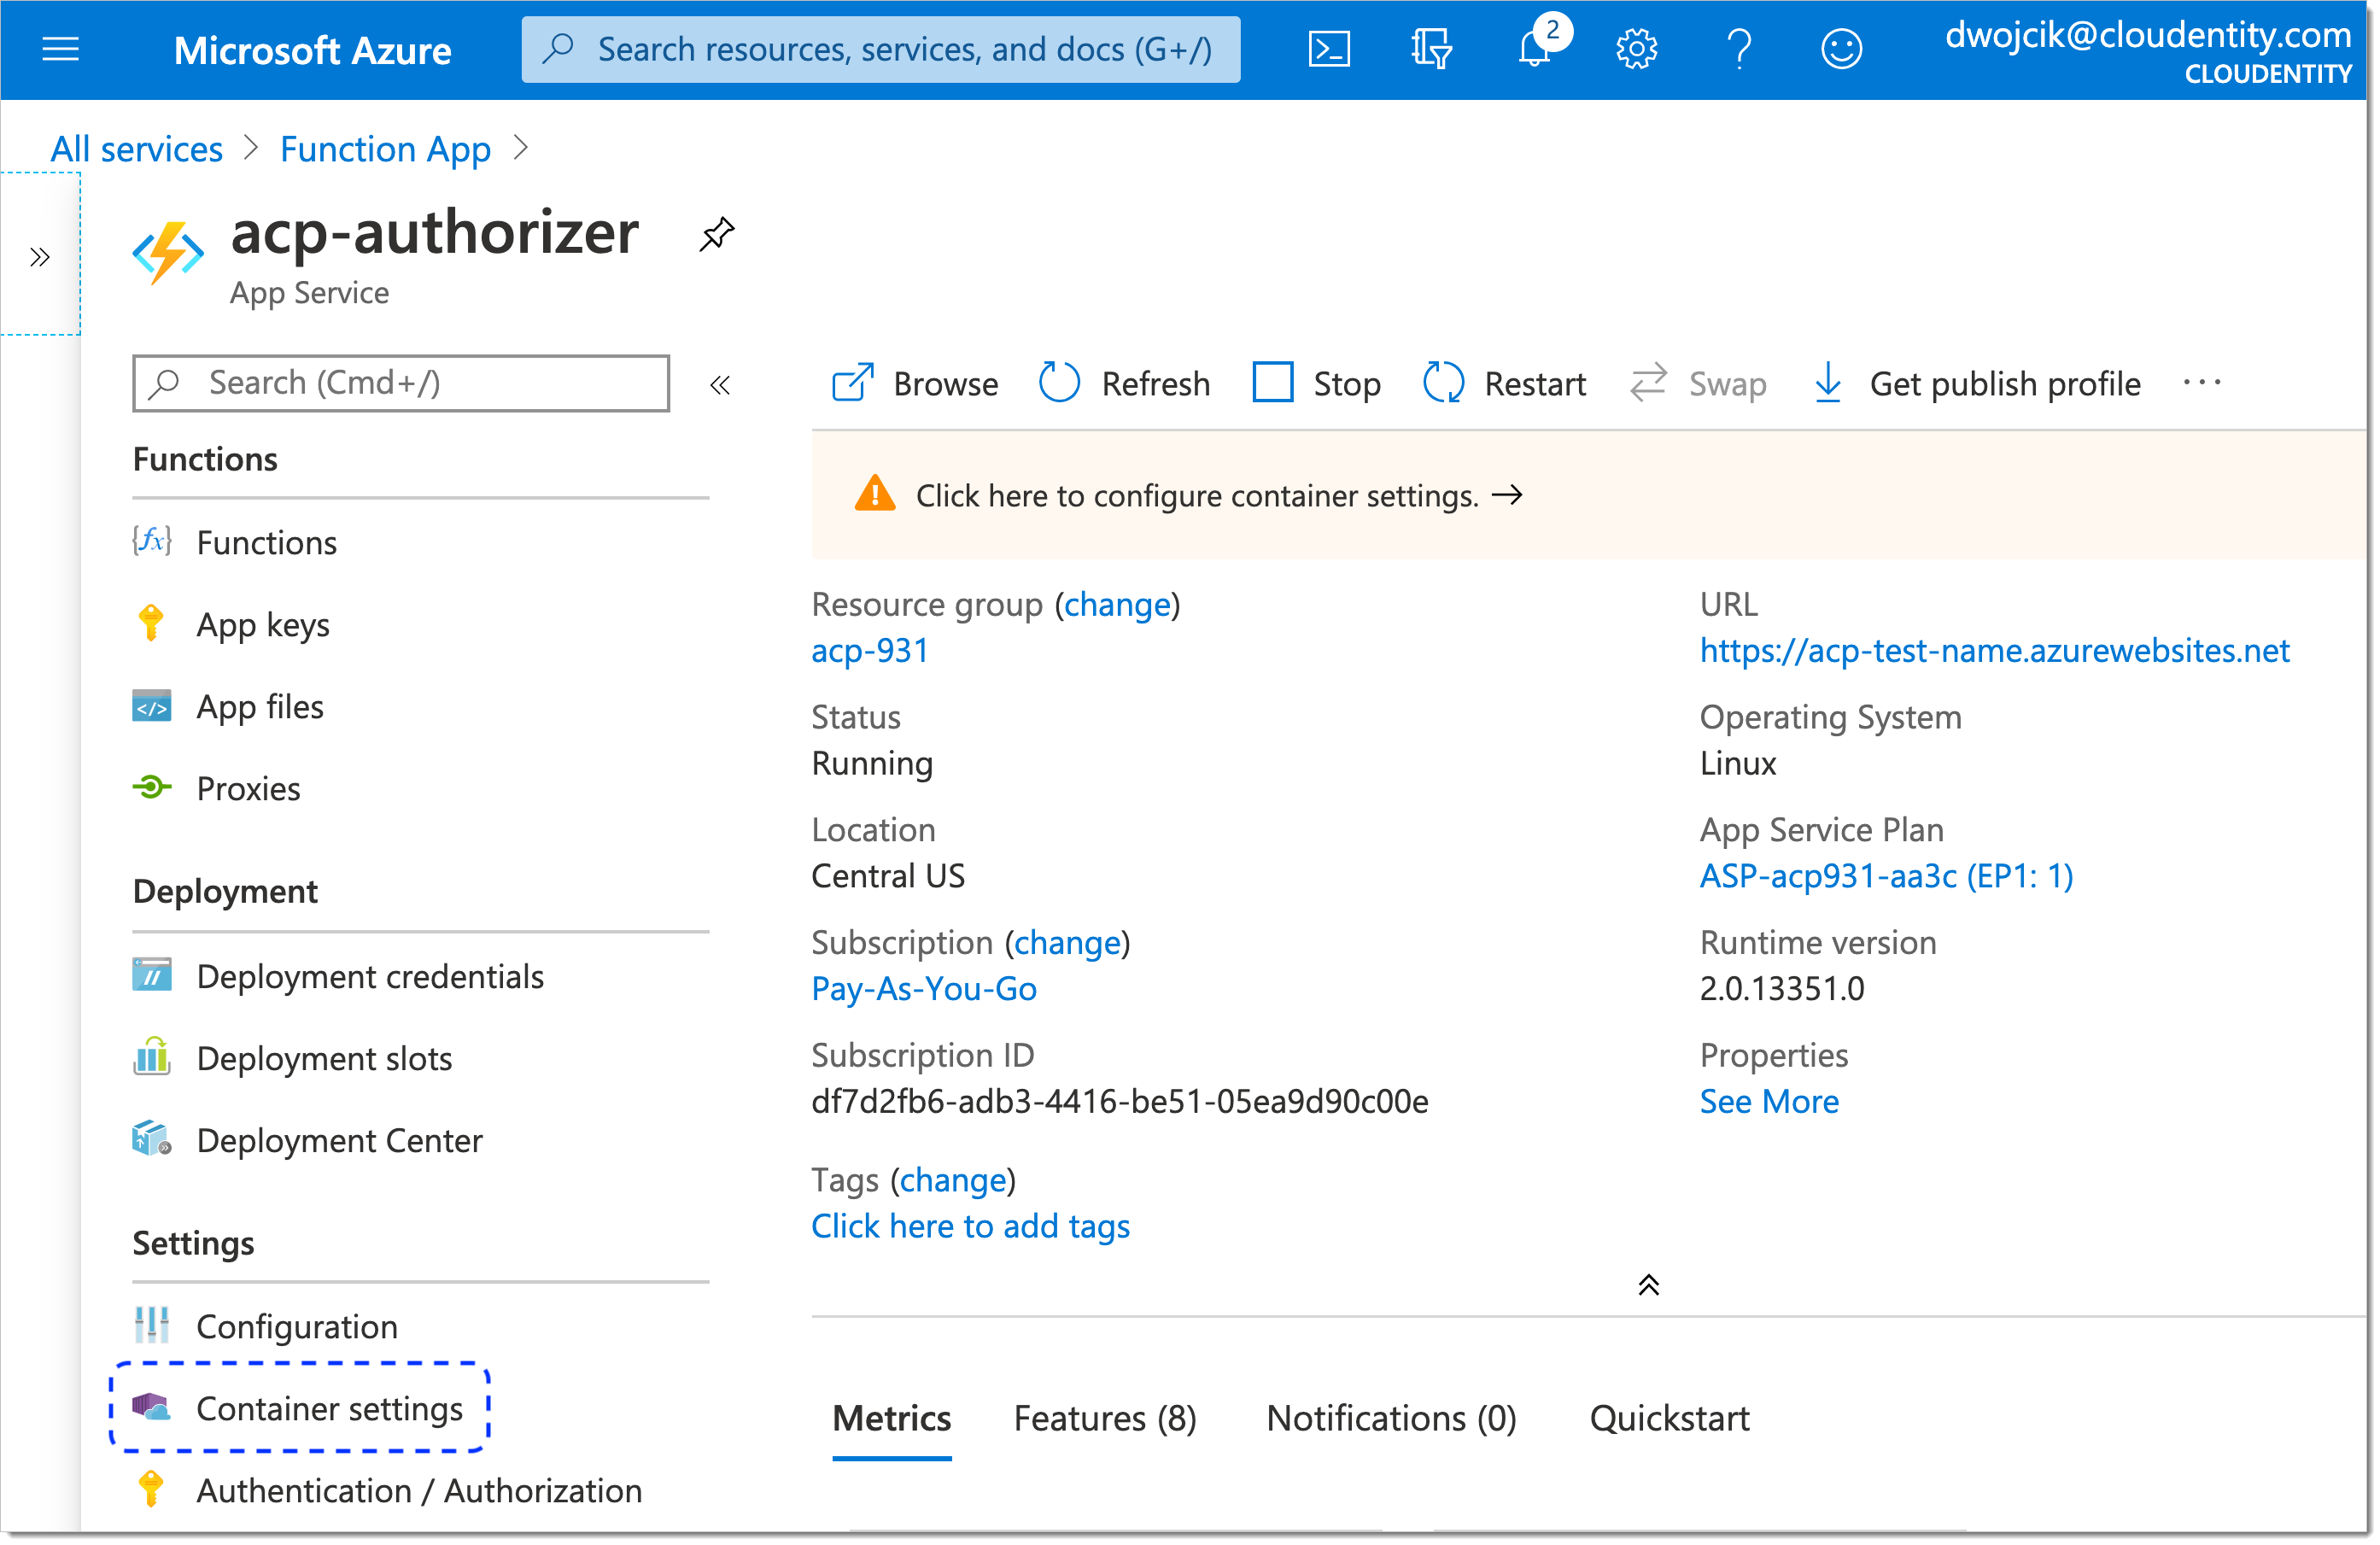The height and width of the screenshot is (1545, 2380).
Task: Click the Deployment Center box icon
Action: point(152,1139)
